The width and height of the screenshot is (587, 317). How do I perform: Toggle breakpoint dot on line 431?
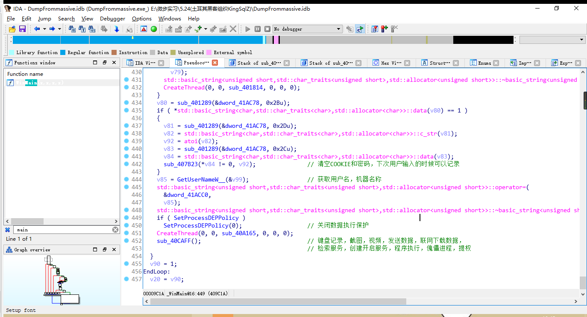coord(126,80)
